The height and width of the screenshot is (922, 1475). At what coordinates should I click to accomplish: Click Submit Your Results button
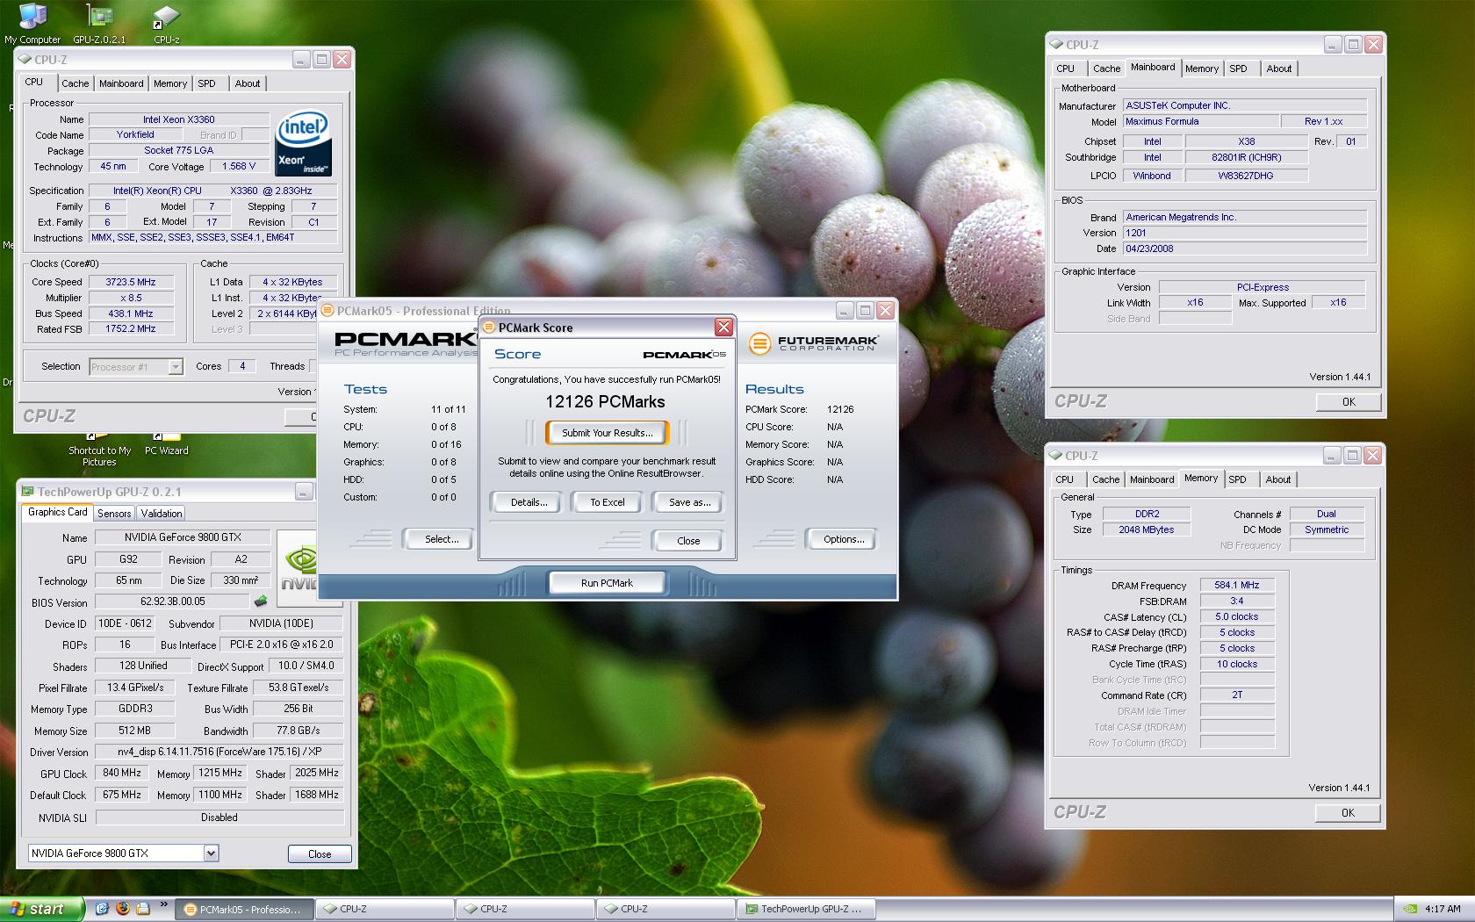point(607,433)
